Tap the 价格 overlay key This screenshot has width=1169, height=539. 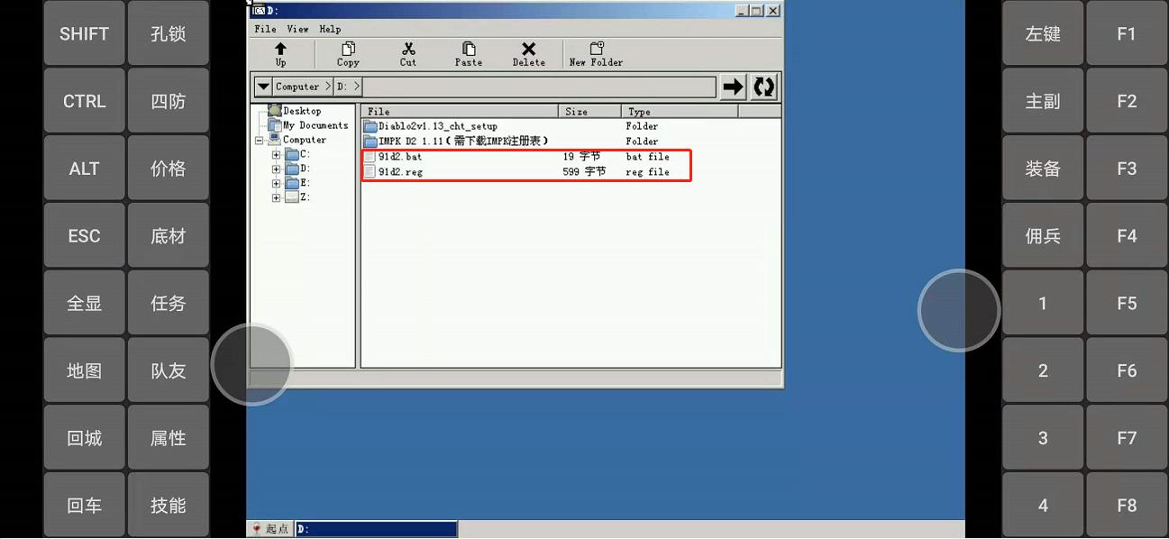(x=168, y=169)
